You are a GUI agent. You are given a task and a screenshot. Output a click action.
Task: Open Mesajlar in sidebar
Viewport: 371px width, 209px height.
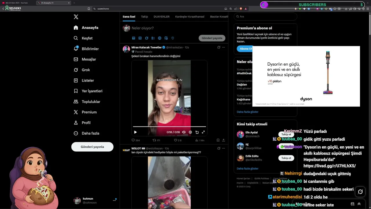(x=85, y=59)
